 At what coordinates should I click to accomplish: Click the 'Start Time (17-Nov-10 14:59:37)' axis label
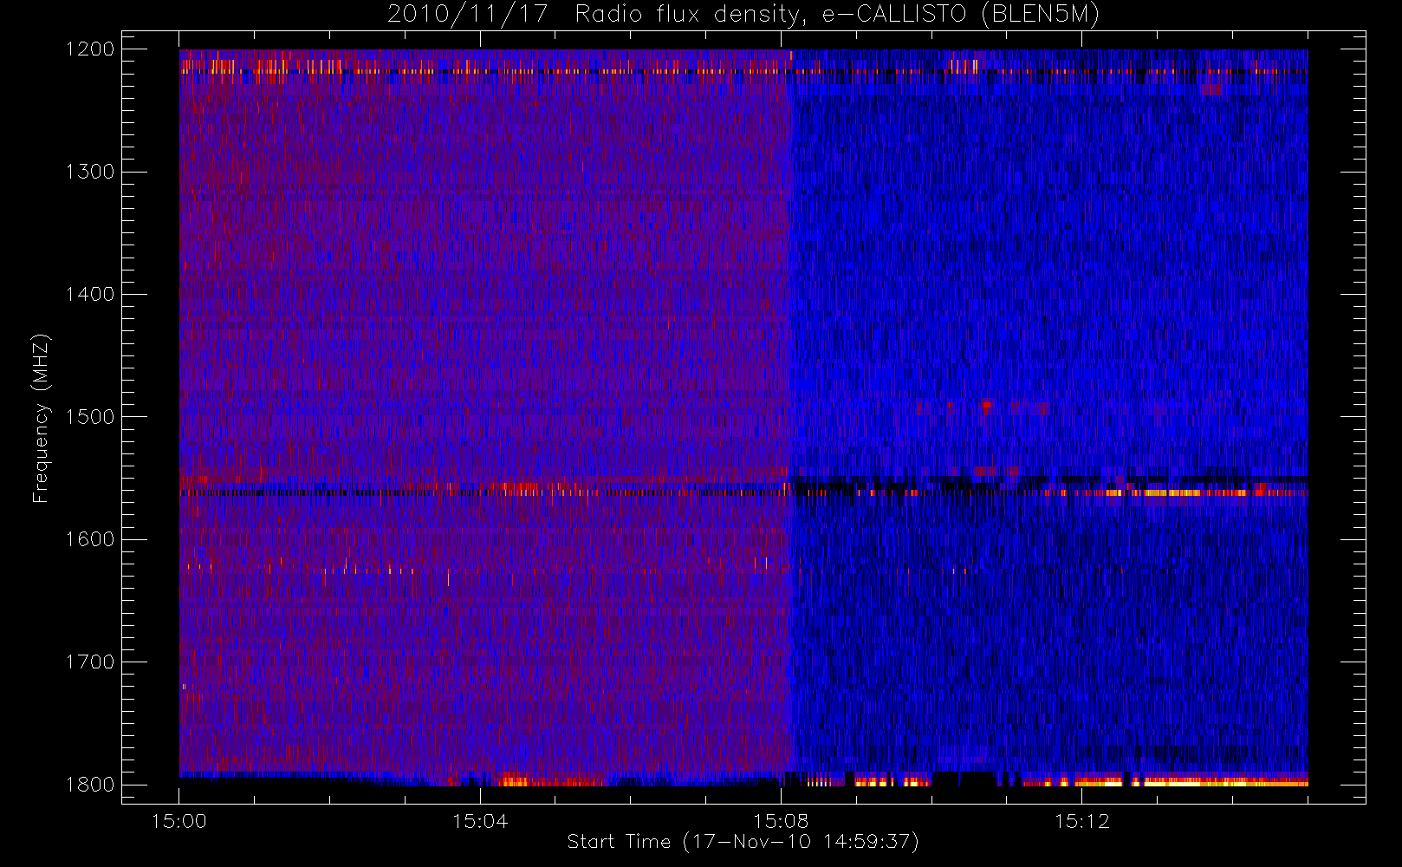[743, 842]
